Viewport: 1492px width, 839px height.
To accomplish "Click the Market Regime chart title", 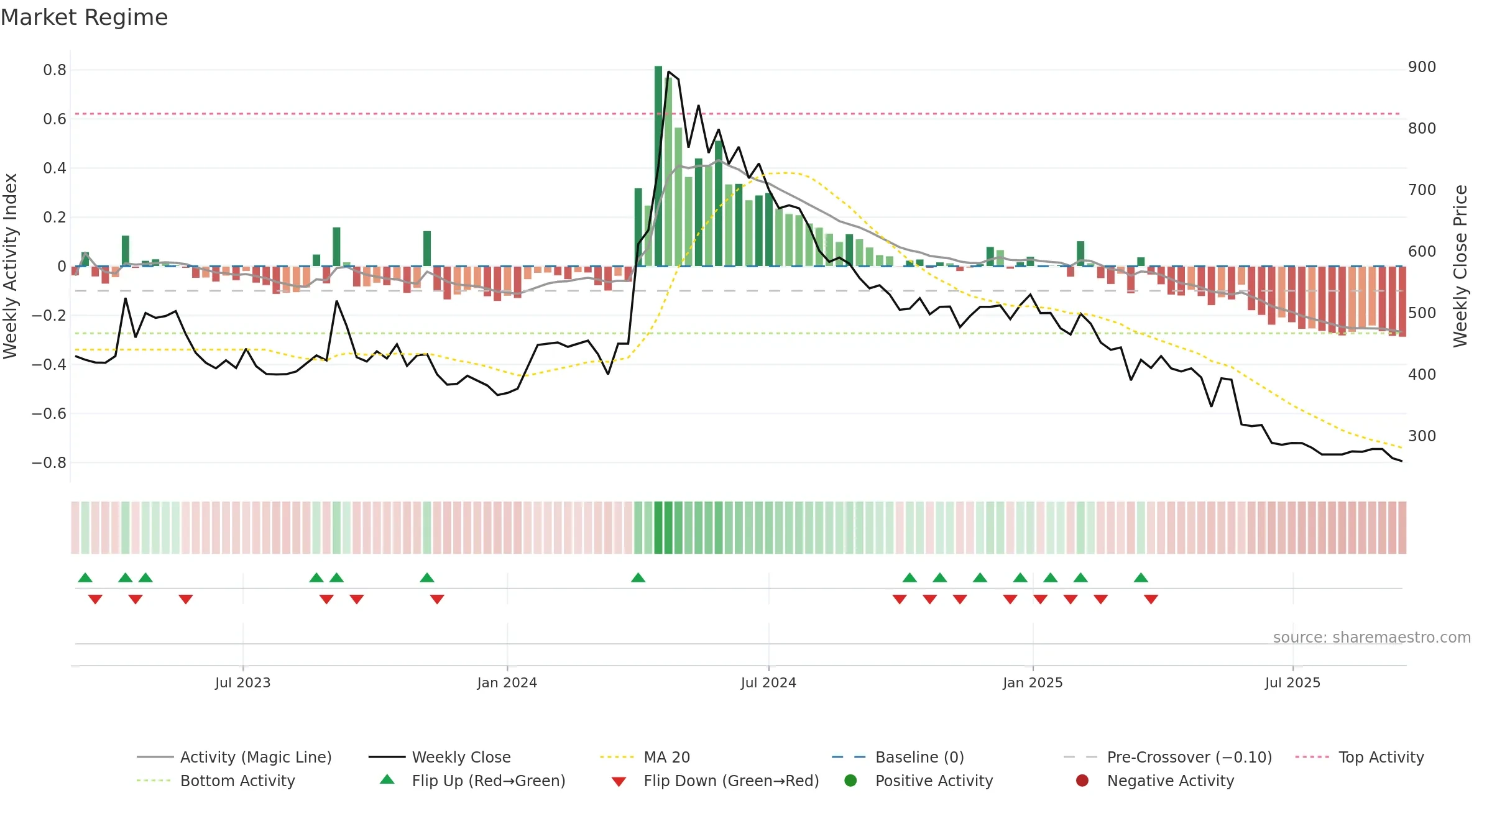I will [x=84, y=17].
